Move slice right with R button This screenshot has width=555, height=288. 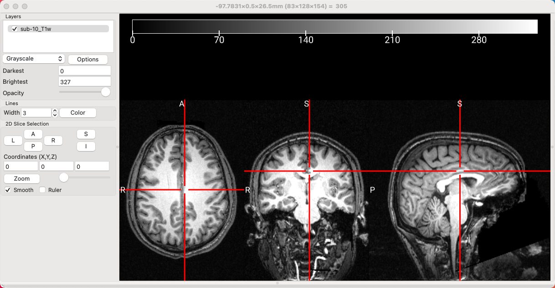53,141
